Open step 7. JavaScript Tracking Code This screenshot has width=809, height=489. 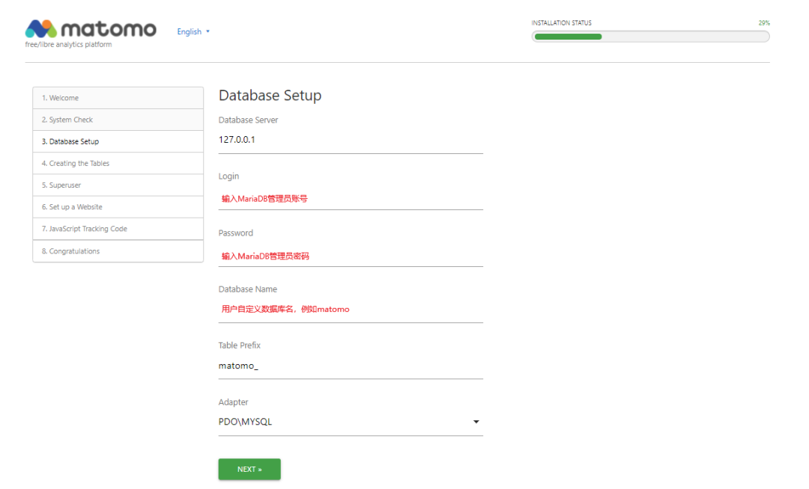[118, 229]
